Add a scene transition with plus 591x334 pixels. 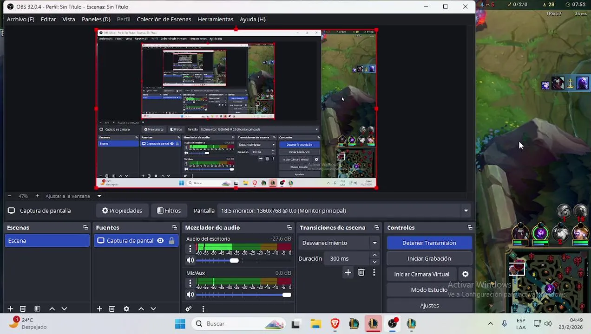(348, 273)
